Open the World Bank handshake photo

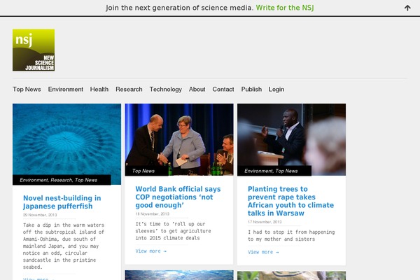coord(179,139)
